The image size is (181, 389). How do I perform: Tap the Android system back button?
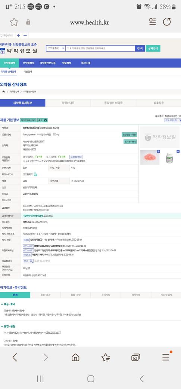[141, 379]
